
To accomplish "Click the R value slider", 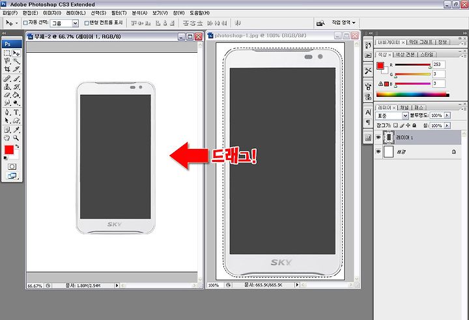I will click(413, 65).
